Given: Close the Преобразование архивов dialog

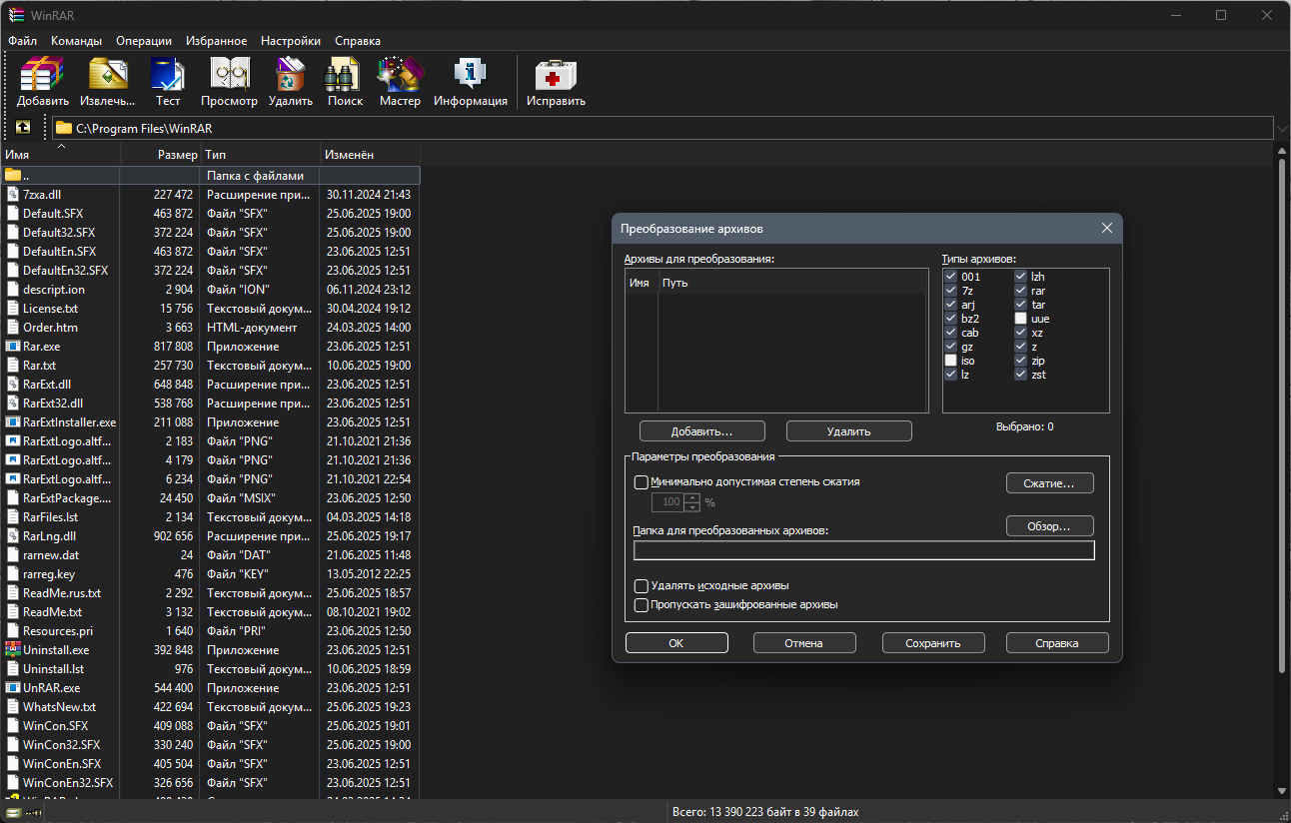Looking at the screenshot, I should [1107, 228].
